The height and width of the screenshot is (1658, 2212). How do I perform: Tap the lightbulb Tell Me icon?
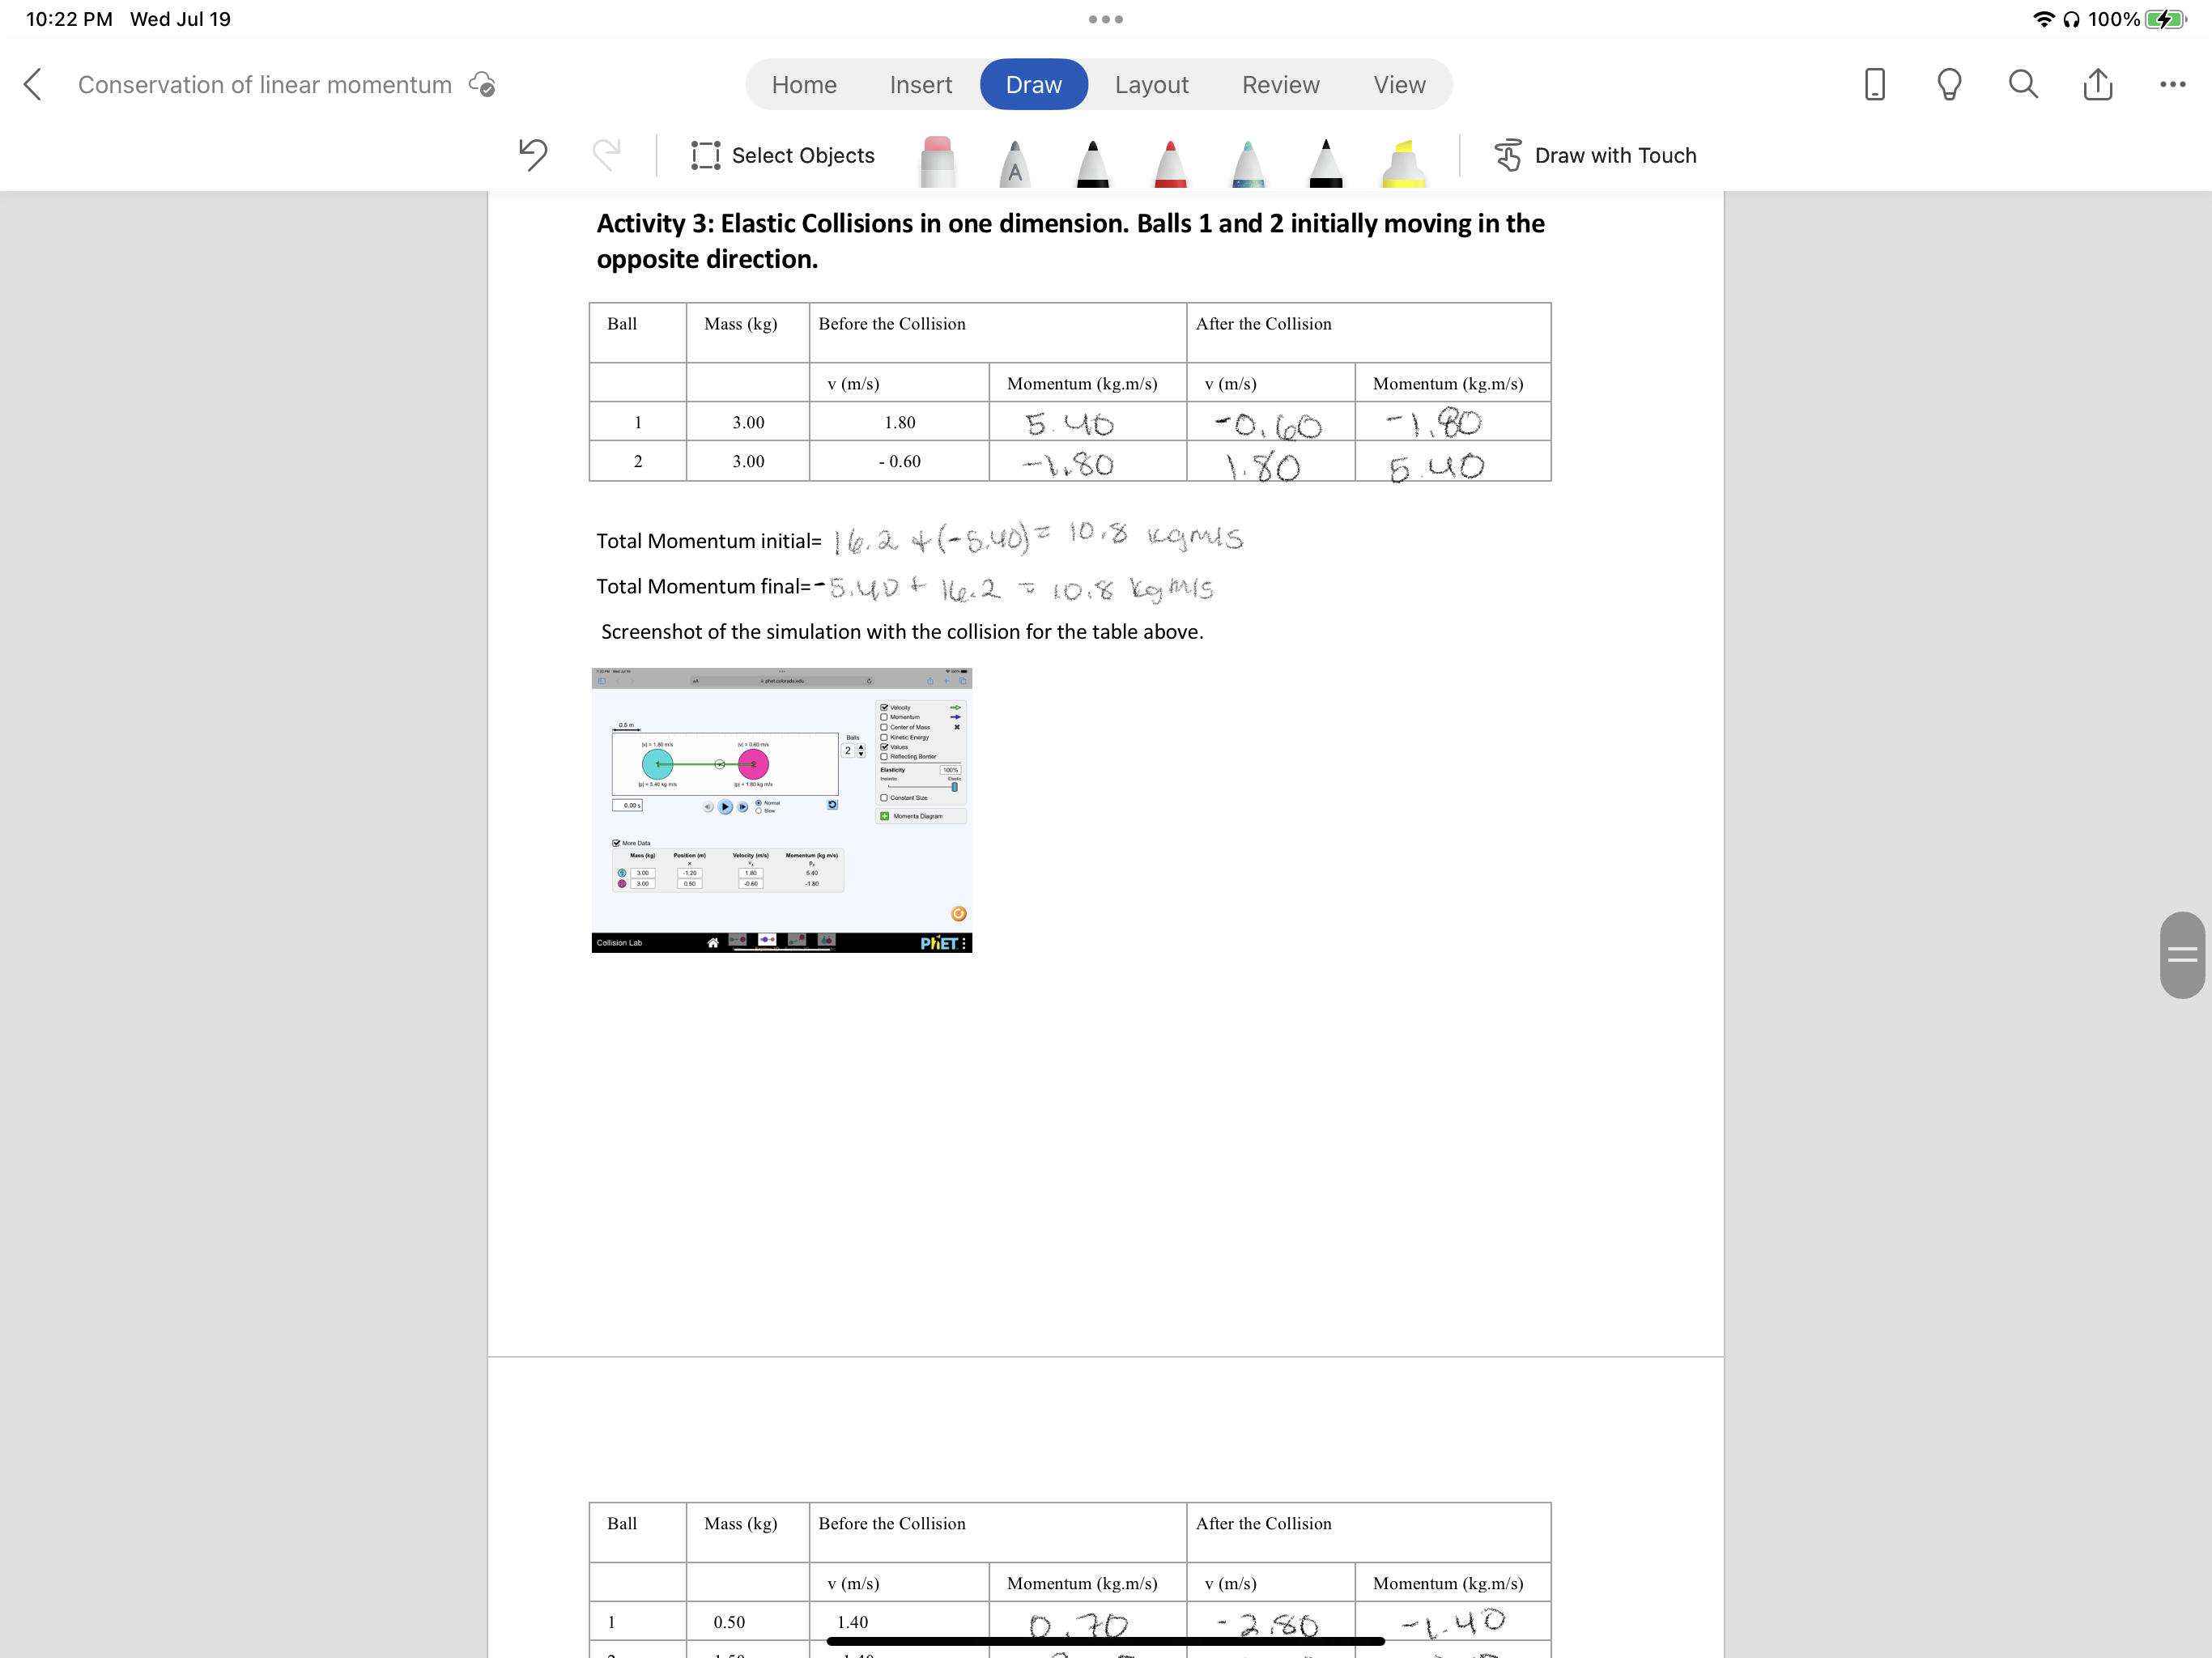[1948, 84]
